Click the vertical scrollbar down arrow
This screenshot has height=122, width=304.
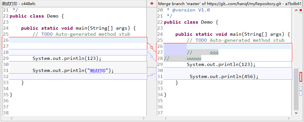click(296, 113)
